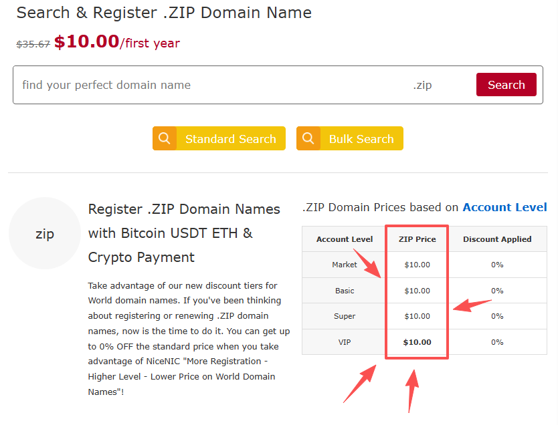558x425 pixels.
Task: Select the Basic account level row
Action: coord(344,291)
